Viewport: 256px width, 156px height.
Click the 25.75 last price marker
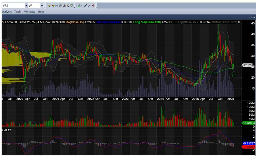click(x=247, y=65)
